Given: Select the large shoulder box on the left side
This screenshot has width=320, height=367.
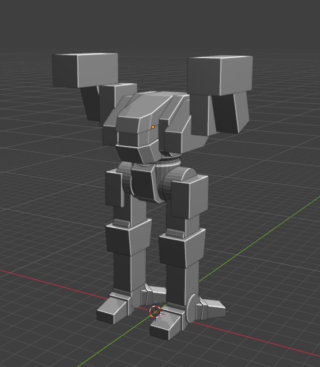Looking at the screenshot, I should tap(85, 70).
